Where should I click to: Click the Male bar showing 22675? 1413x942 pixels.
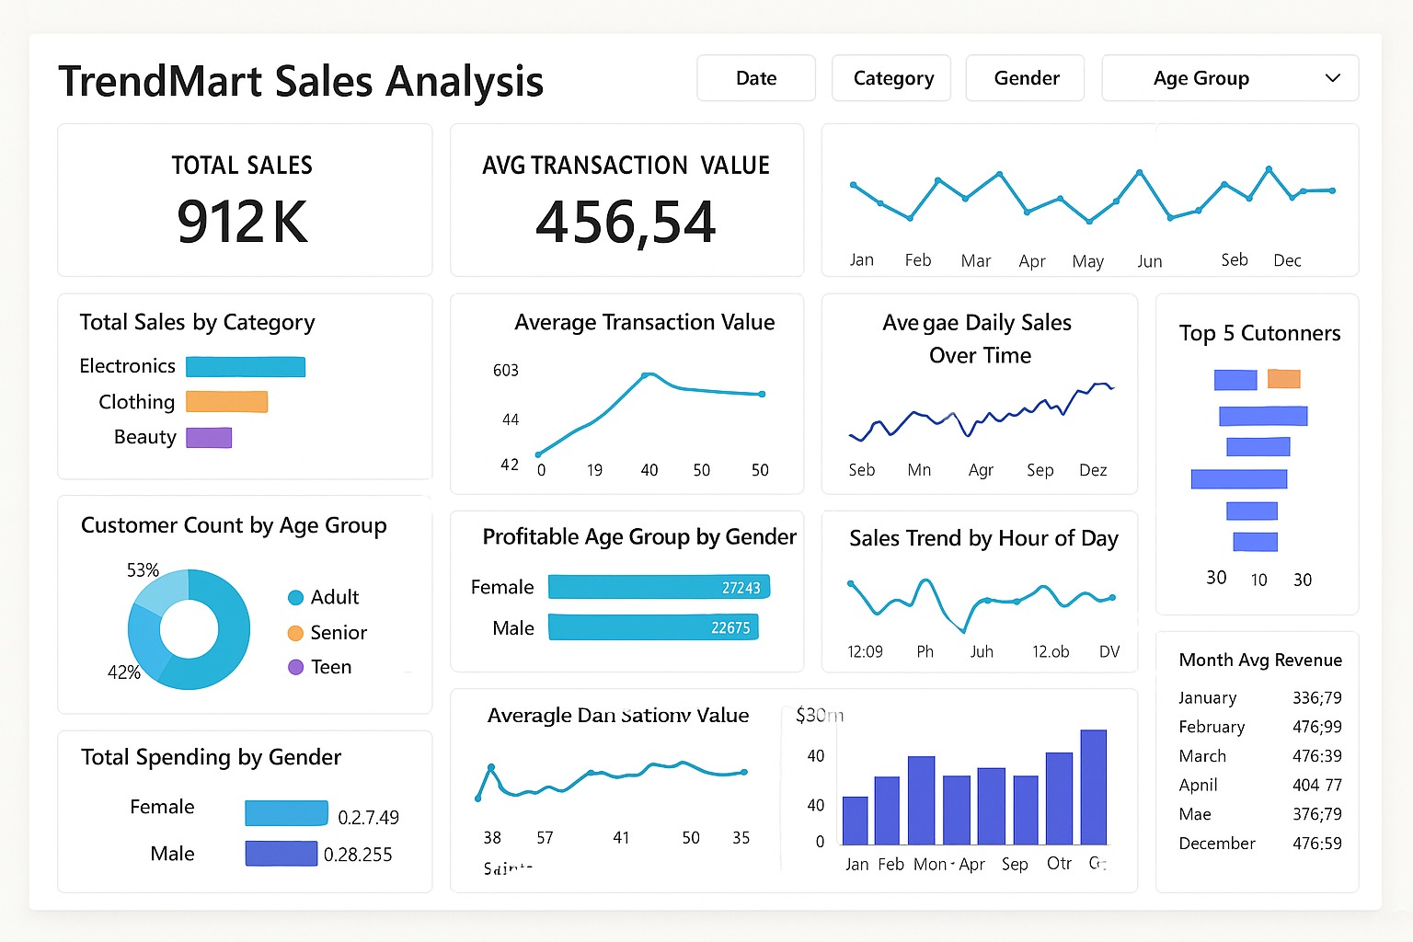653,626
